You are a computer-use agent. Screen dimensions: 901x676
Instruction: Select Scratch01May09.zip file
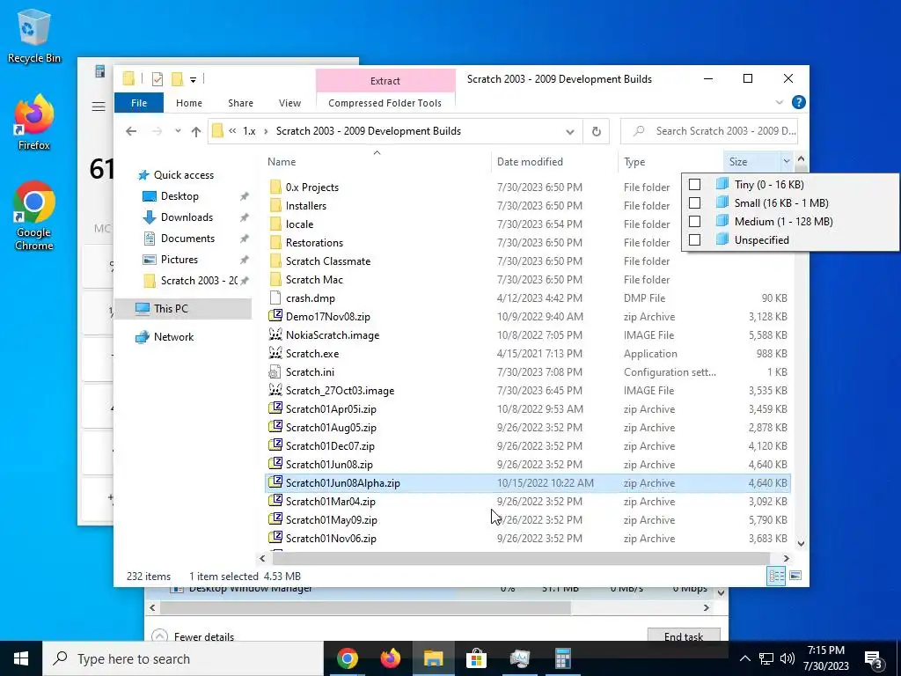[x=332, y=520]
